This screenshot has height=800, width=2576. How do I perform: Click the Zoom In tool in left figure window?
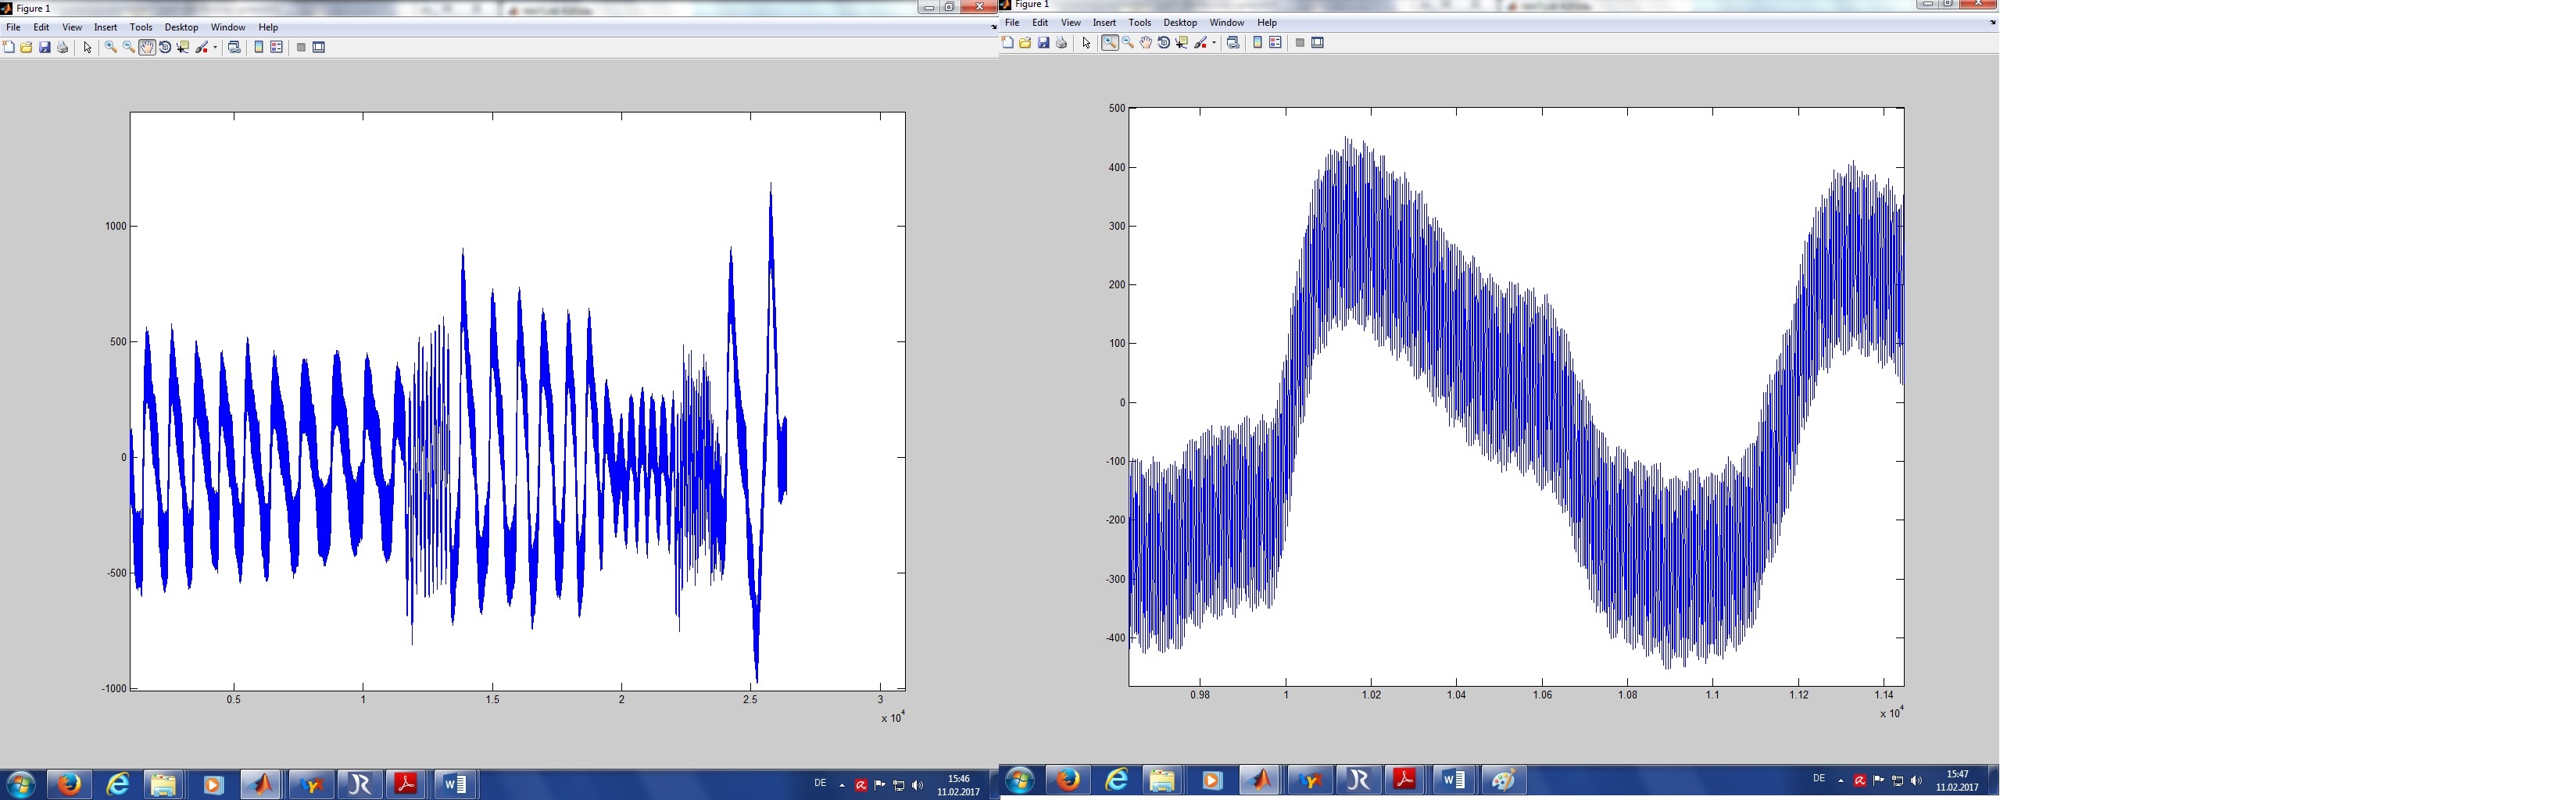111,48
